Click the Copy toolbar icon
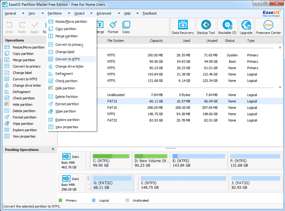Screen dimensions: 285x211 click(x=126, y=25)
